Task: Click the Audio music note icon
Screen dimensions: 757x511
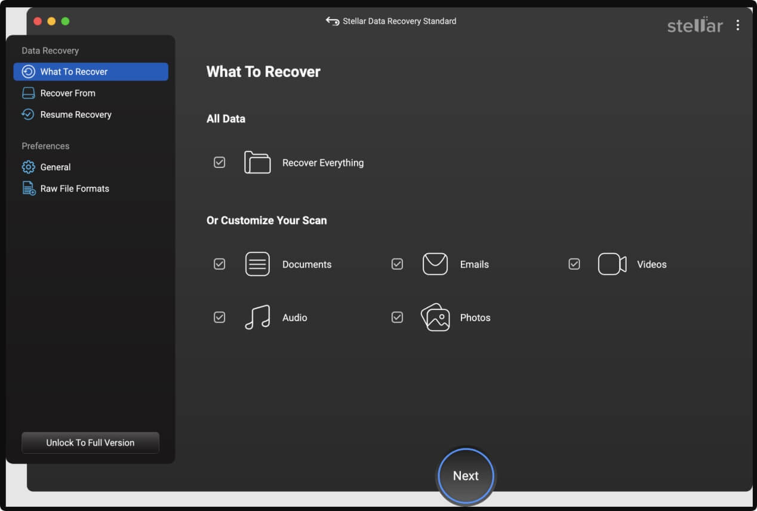Action: 257,318
